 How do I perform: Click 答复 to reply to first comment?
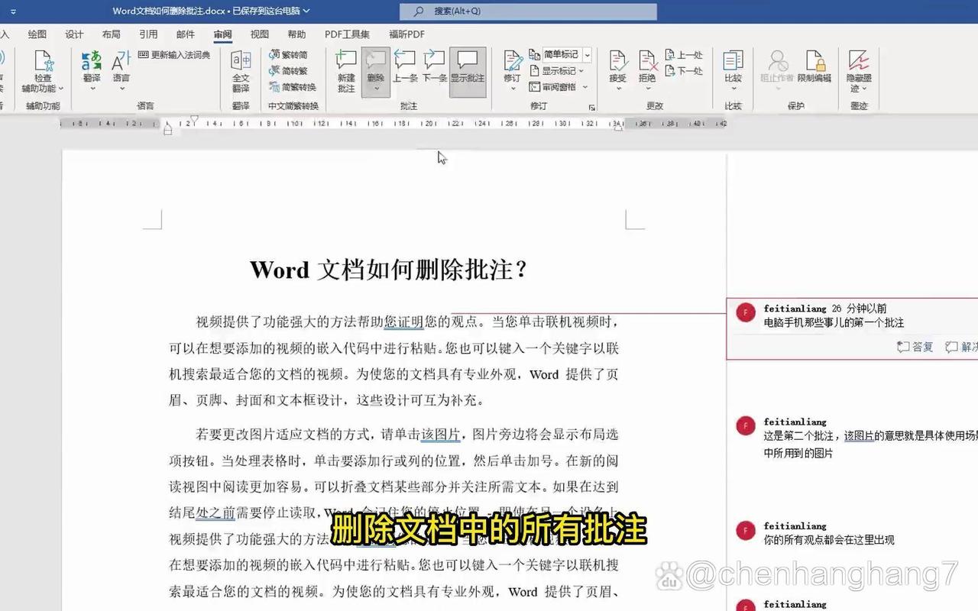click(915, 347)
